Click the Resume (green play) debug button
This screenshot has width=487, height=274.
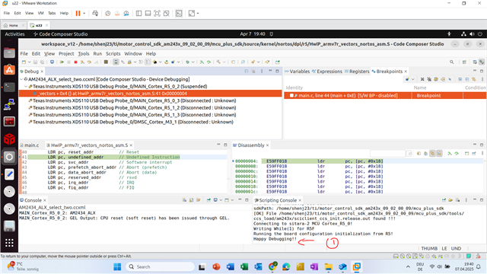click(62, 62)
